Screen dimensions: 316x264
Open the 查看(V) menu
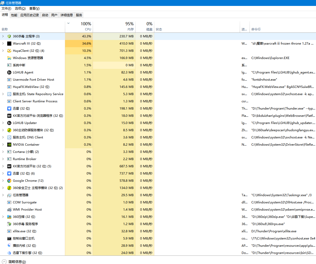click(x=35, y=9)
